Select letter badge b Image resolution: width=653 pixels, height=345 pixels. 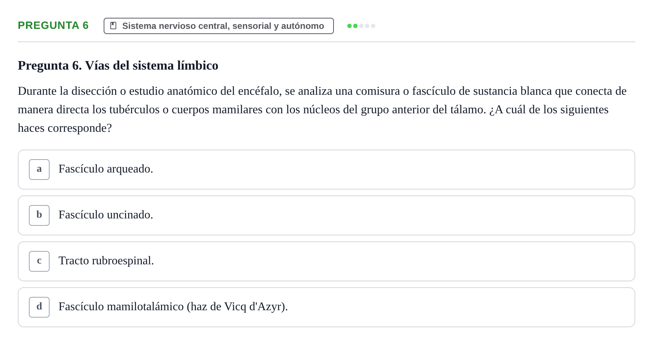point(39,215)
